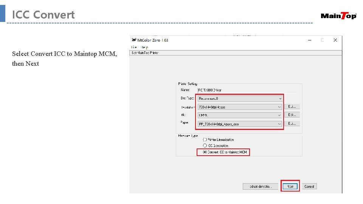
Task: Click the MtColor Zero app icon in title bar
Action: pyautogui.click(x=134, y=40)
